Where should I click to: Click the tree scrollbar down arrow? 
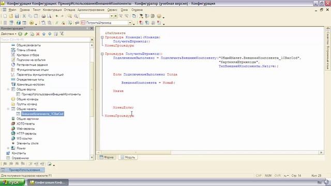click(92, 158)
